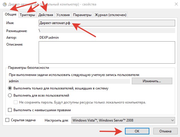Open the Журнал (отключен) tab

[110, 15]
